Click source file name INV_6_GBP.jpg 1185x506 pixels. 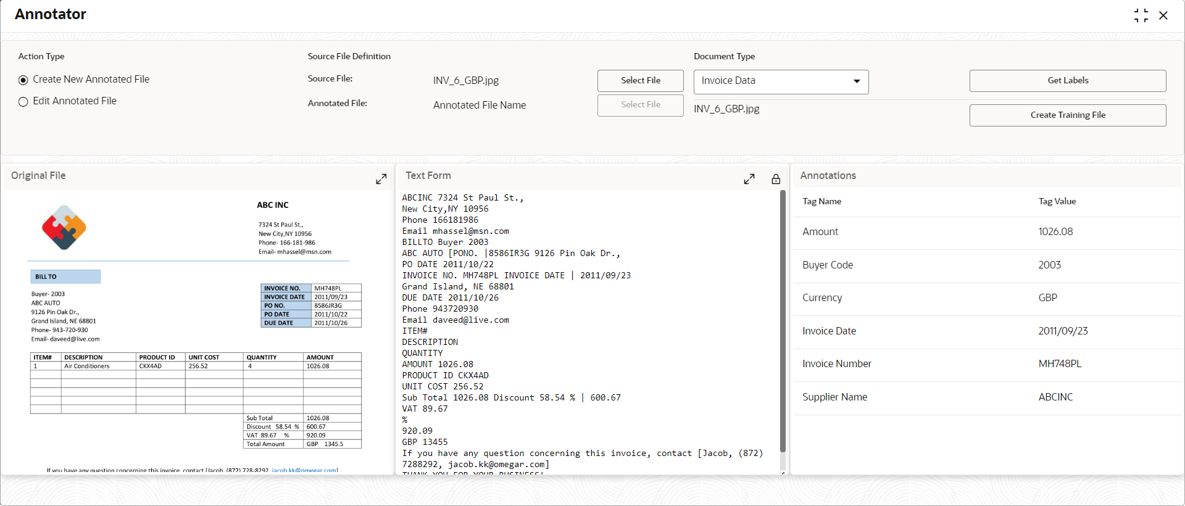point(466,81)
